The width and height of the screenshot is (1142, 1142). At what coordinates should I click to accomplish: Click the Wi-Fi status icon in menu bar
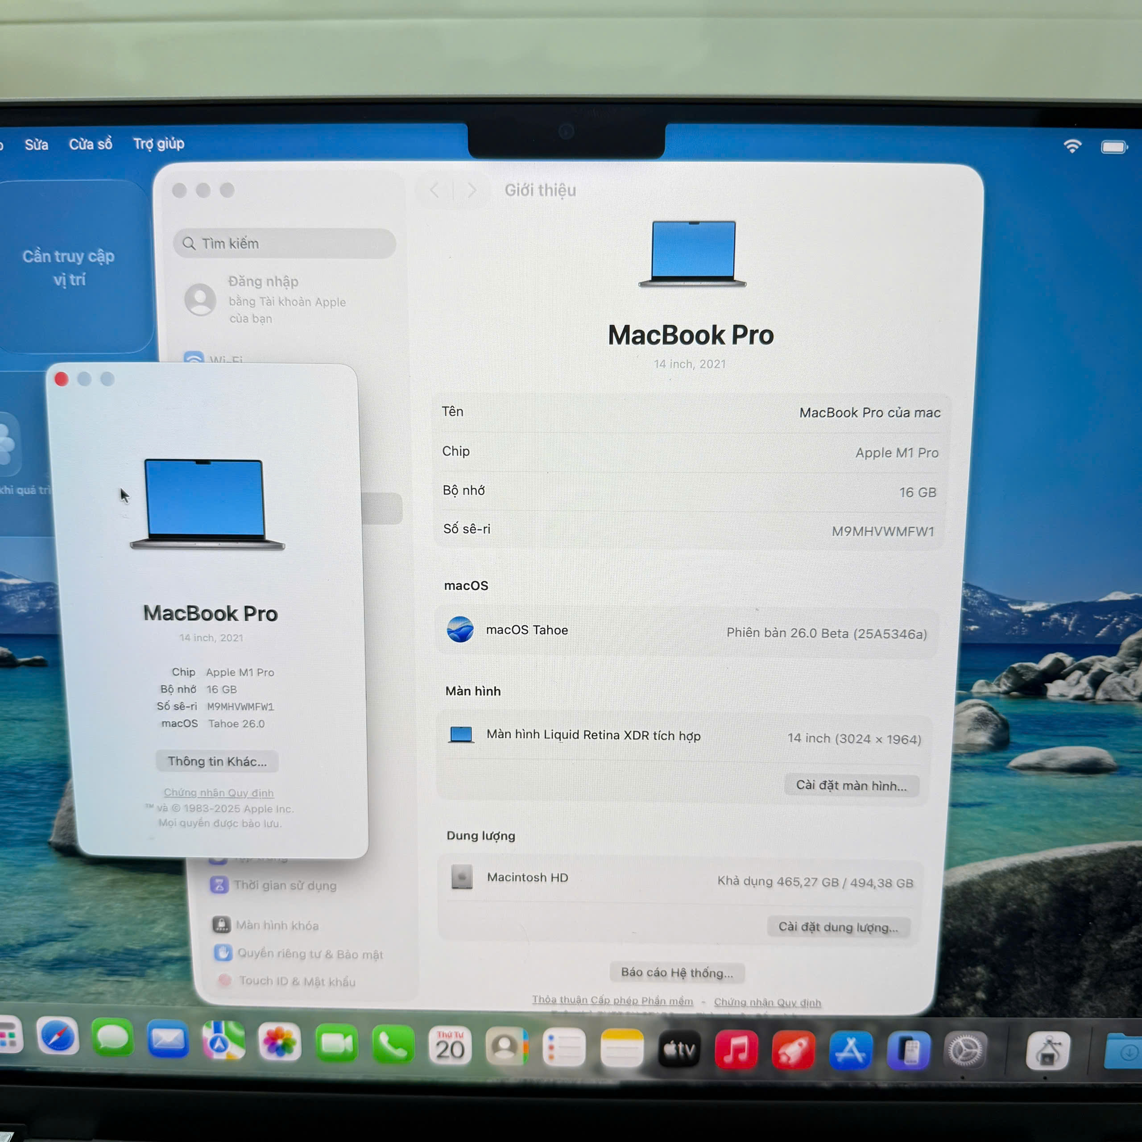[1072, 146]
